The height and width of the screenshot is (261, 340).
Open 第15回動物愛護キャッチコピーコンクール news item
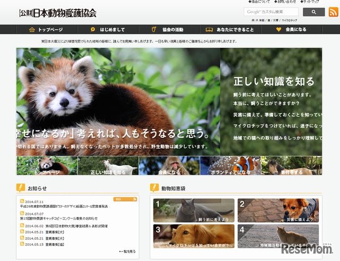[x=59, y=218]
